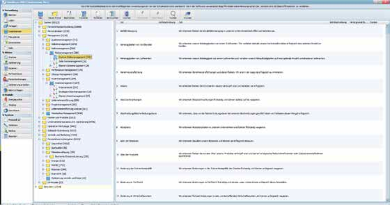
Task: Create a folder with Neuer Ordner
Action: click(54, 14)
